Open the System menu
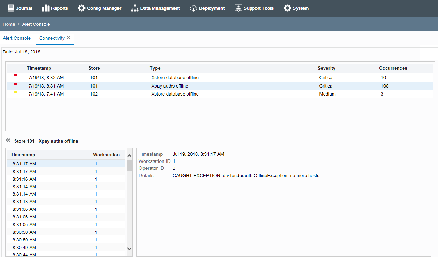 click(296, 8)
